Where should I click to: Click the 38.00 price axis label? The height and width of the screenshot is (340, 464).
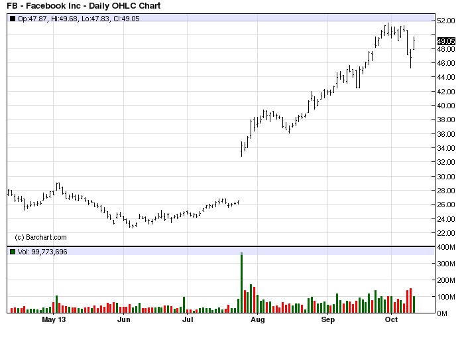[446, 120]
